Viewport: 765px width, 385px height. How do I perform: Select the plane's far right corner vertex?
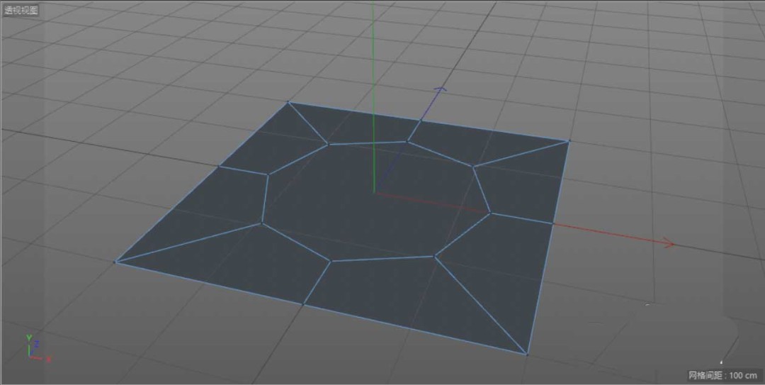(568, 141)
